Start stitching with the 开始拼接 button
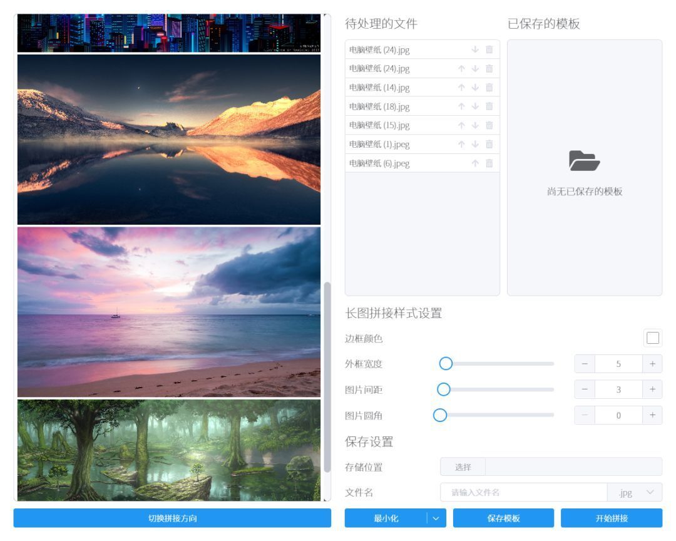This screenshot has height=541, width=676. click(x=612, y=518)
